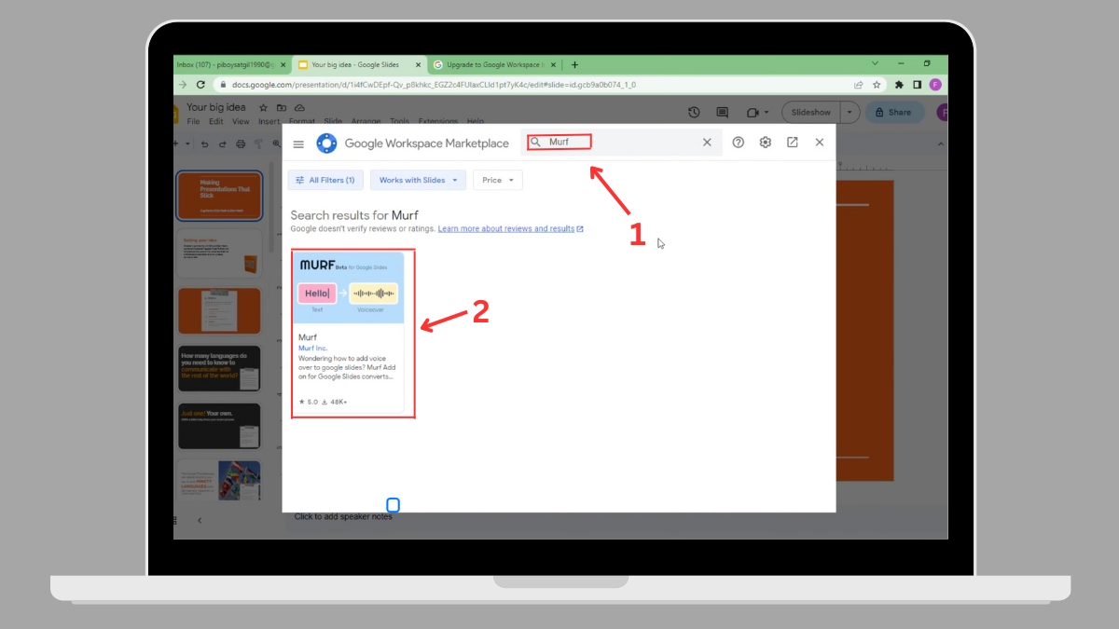Bookmark this page with star icon
This screenshot has width=1119, height=629.
[877, 84]
